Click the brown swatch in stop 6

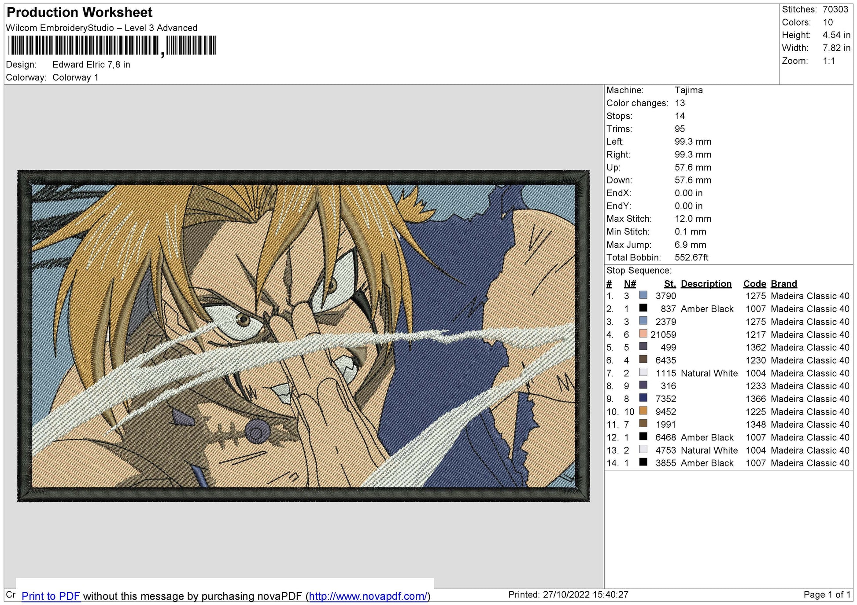[643, 359]
